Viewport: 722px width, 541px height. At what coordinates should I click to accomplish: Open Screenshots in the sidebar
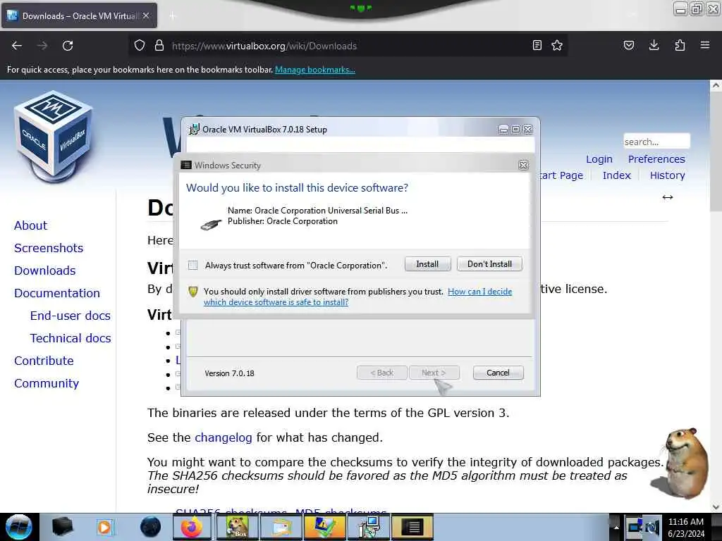[x=49, y=248]
